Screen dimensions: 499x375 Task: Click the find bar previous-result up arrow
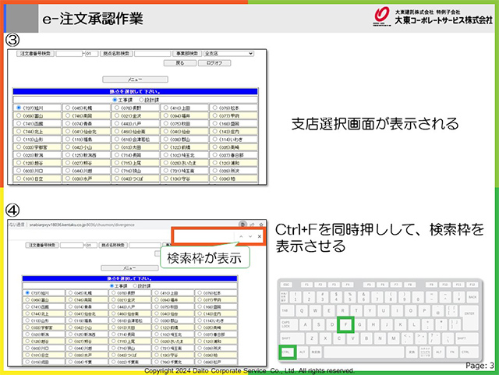coord(241,236)
